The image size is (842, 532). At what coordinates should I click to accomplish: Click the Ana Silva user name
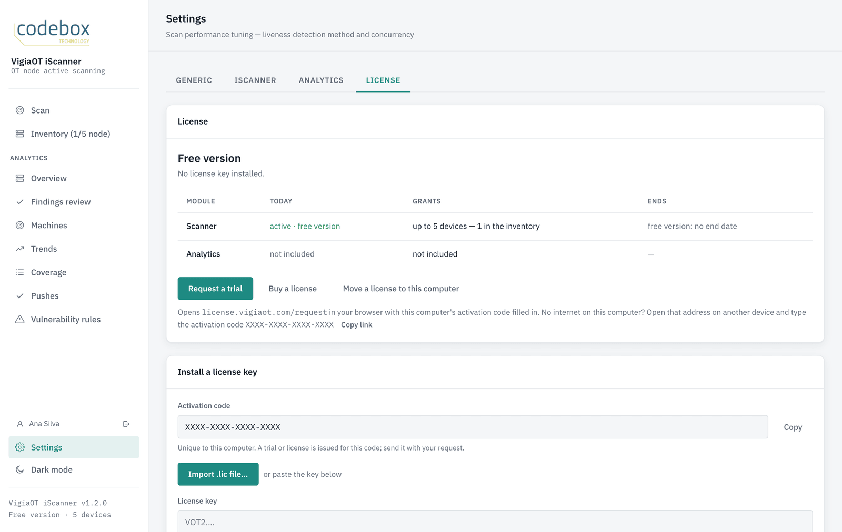[x=44, y=424]
